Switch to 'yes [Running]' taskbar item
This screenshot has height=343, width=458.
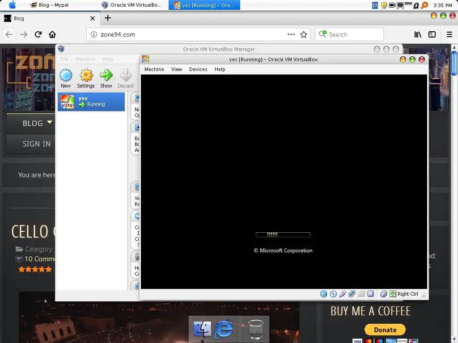coord(204,5)
